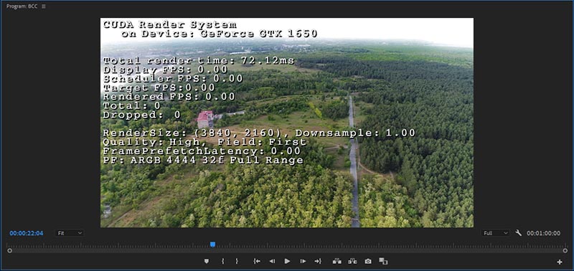Screen dimensions: 574x271
Task: Play the BCC sequence
Action: (x=288, y=261)
